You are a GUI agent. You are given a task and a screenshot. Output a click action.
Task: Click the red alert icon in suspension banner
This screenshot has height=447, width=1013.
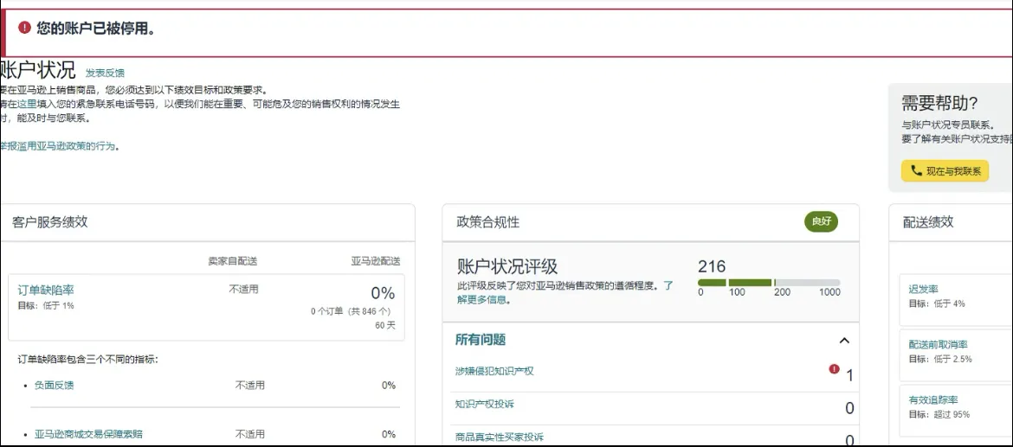click(x=24, y=27)
